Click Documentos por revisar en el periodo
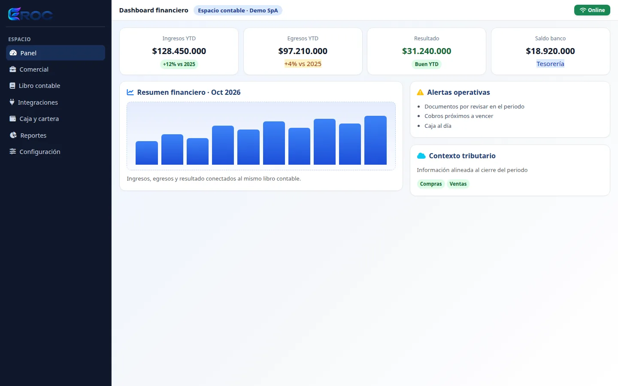Image resolution: width=618 pixels, height=386 pixels. click(474, 106)
